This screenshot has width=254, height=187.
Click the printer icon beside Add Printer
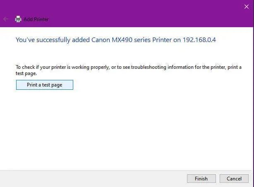[x=18, y=19]
